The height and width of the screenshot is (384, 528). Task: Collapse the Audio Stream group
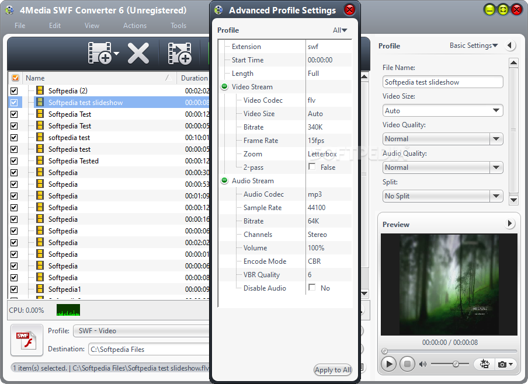tap(224, 180)
